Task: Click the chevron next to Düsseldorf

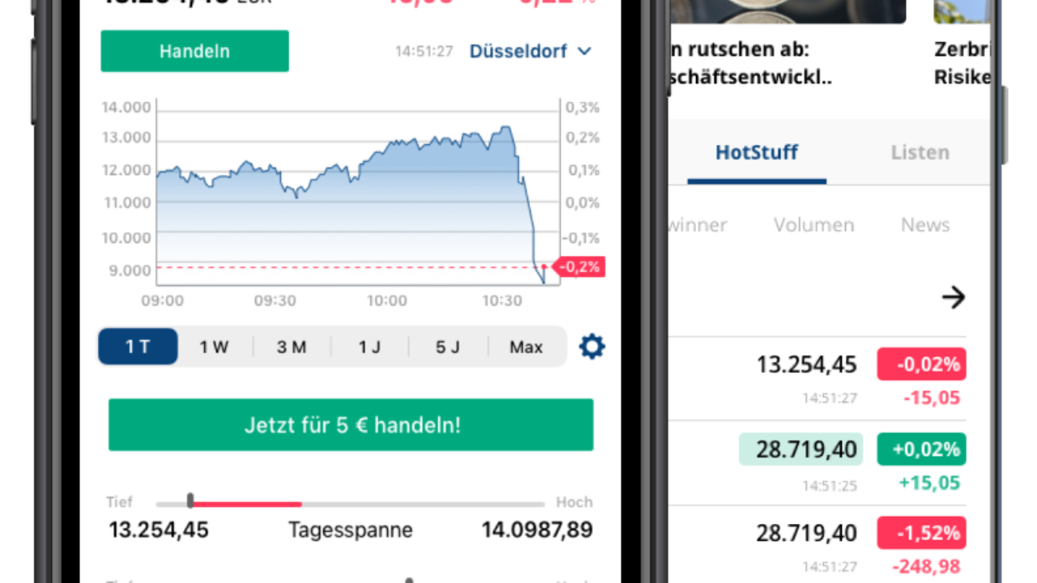Action: (585, 51)
